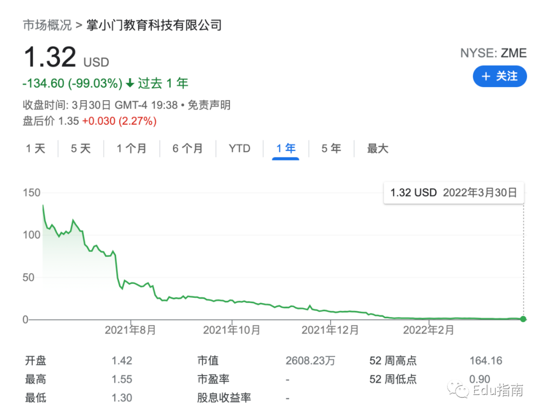Show the 最大 maximum range tab

(378, 148)
